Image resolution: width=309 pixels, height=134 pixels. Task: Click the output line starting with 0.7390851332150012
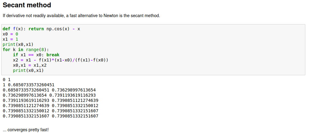tap(51, 111)
